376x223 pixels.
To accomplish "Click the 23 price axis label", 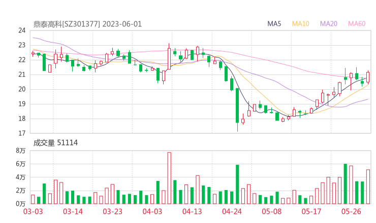I will click(22, 45).
